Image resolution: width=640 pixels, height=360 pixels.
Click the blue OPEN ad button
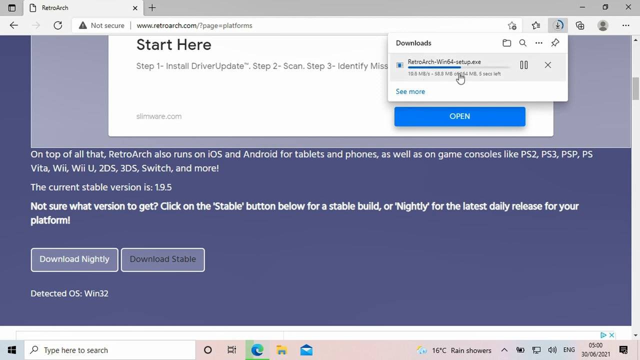[x=459, y=116]
